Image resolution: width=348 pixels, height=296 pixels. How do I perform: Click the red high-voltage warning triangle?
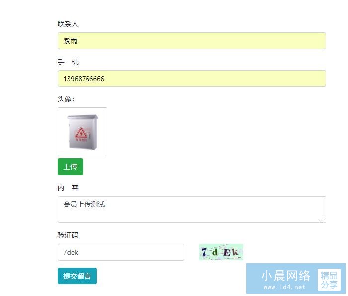click(x=81, y=133)
